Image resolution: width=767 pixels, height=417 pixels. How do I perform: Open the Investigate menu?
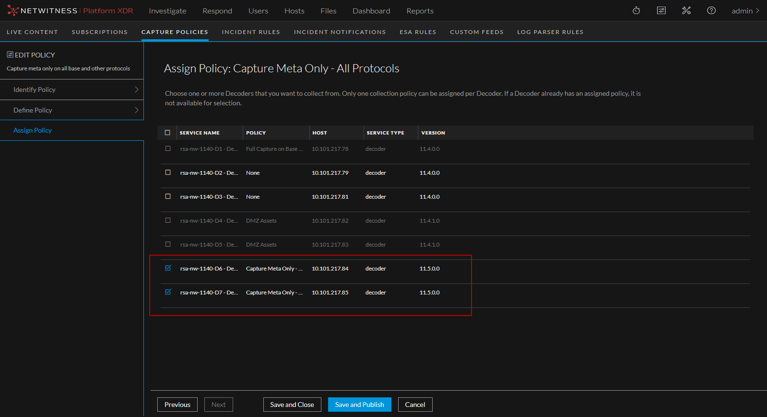(167, 11)
